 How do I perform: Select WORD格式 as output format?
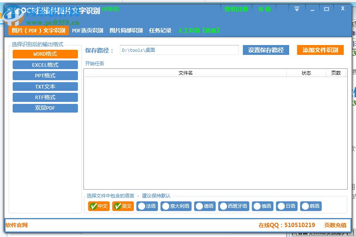coord(45,54)
